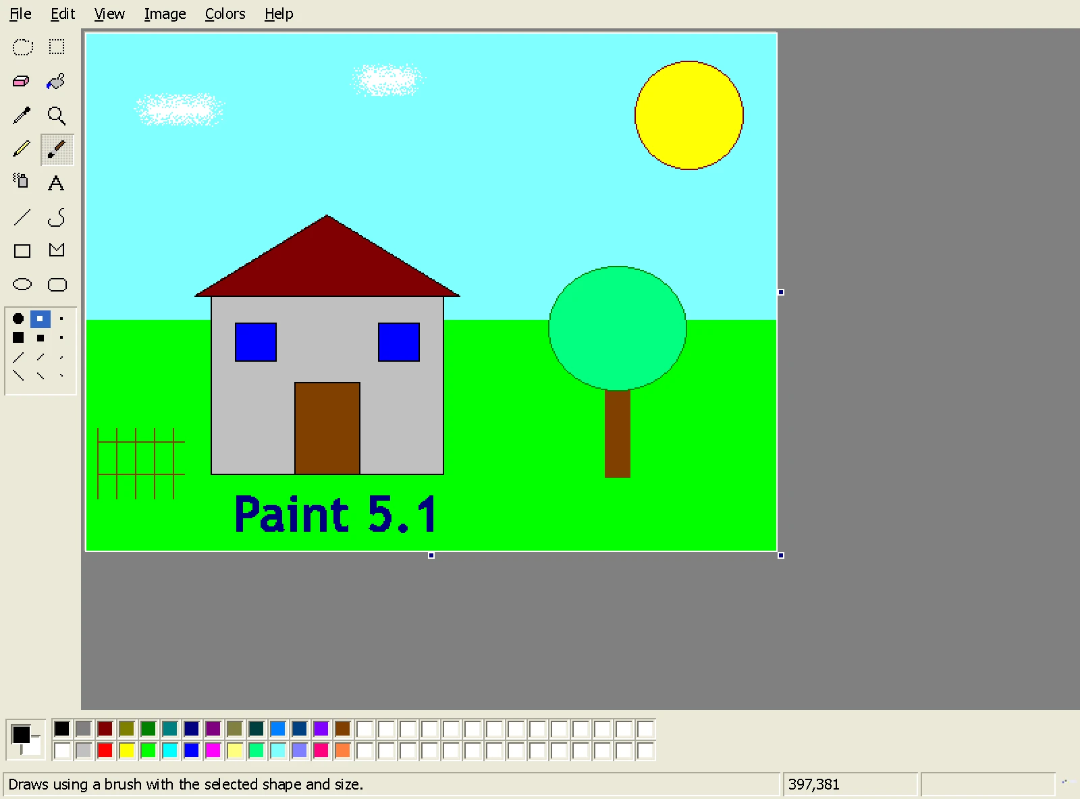The width and height of the screenshot is (1080, 799).
Task: Open the Colors menu
Action: 225,14
